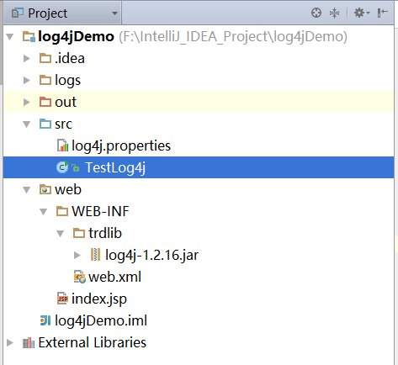The width and height of the screenshot is (398, 365).
Task: Collapse the web folder
Action: coord(27,190)
